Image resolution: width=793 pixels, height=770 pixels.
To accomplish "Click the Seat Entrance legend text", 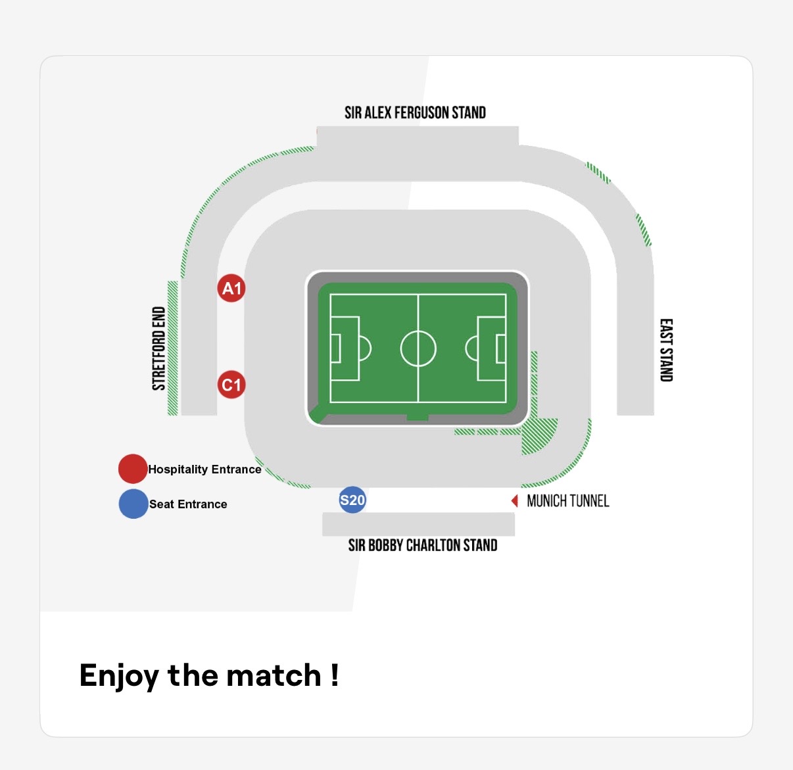I will (x=188, y=504).
